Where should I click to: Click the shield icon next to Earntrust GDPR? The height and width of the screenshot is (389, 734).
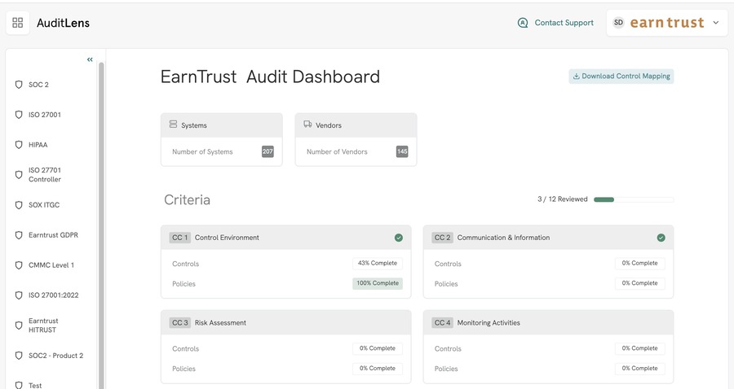(x=19, y=235)
